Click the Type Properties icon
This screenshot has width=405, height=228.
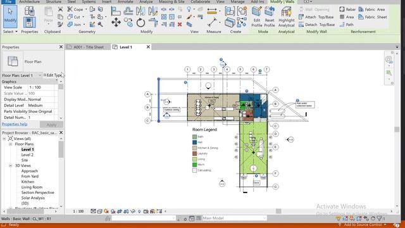pyautogui.click(x=30, y=11)
